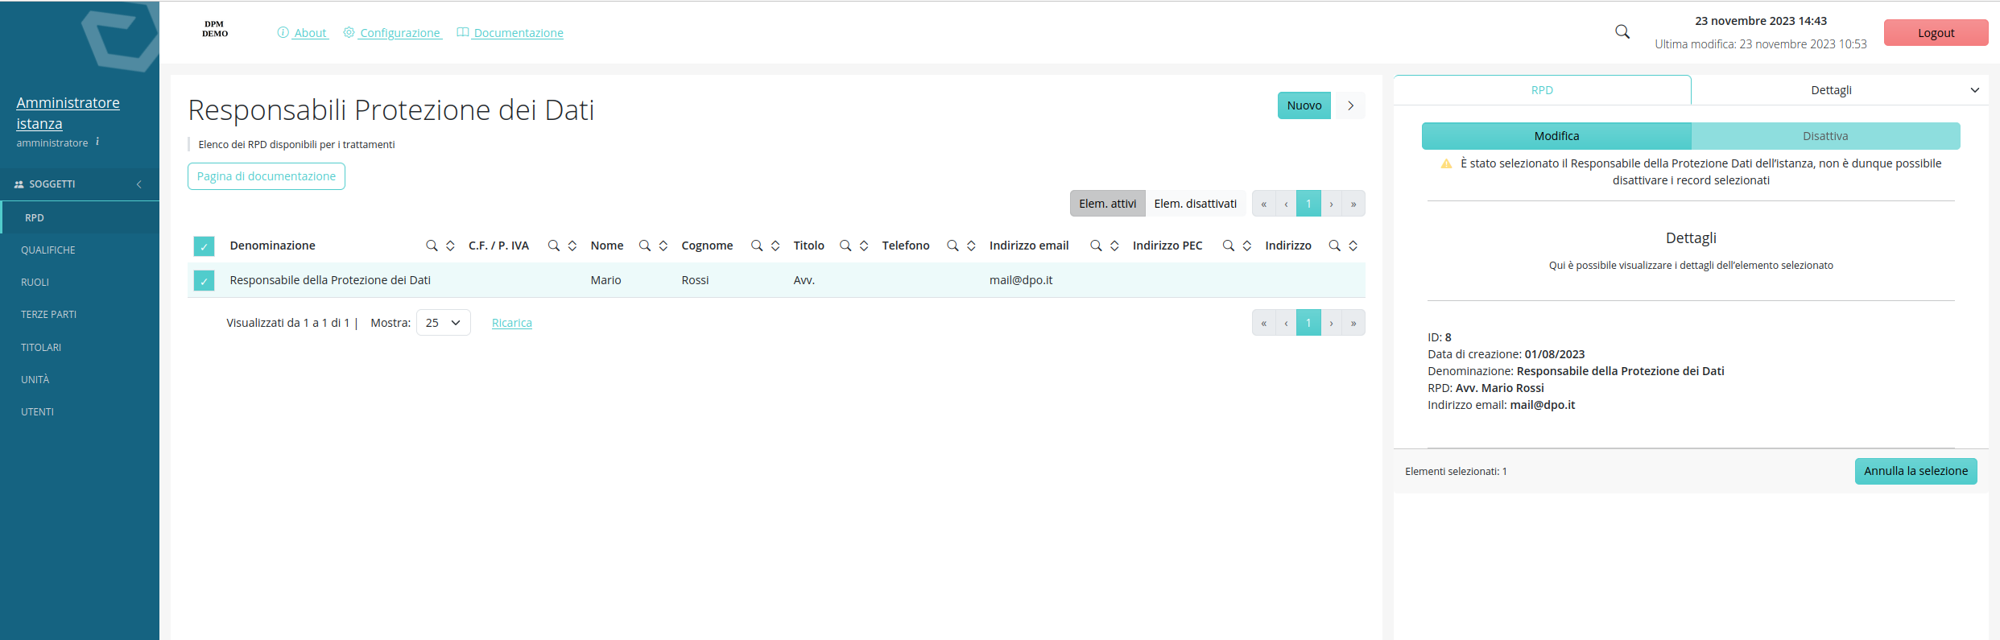This screenshot has width=2000, height=640.
Task: Go to previous page in bottom pagination
Action: [1286, 323]
